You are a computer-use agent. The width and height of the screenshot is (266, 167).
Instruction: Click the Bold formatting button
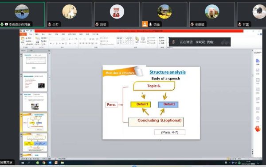51,44
